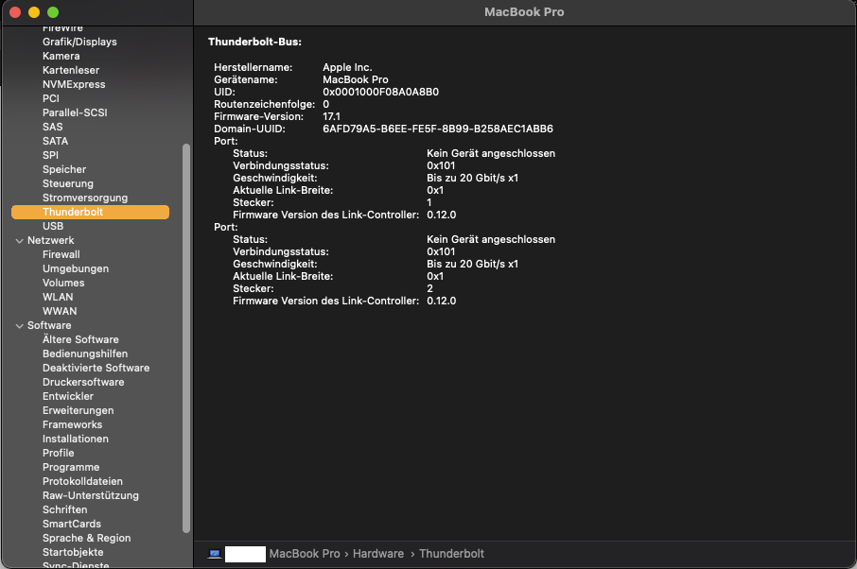Select the Domain-UUID value

coord(438,129)
